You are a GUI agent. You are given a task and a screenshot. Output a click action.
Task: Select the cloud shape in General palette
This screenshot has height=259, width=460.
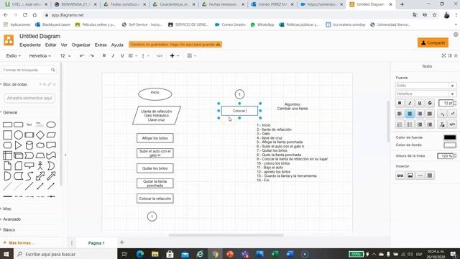tap(40, 145)
